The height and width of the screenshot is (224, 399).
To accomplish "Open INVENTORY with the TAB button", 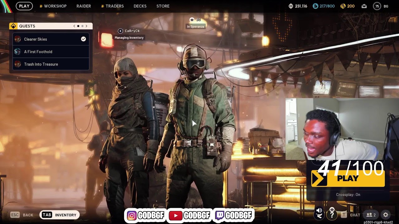I will (60, 215).
